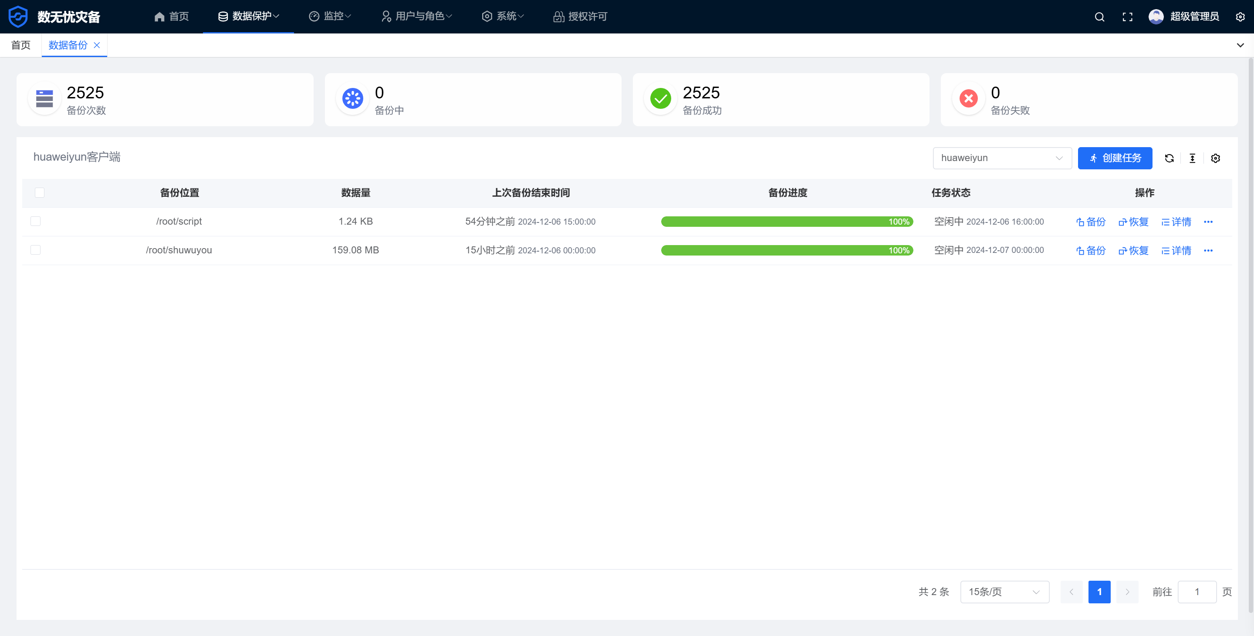The width and height of the screenshot is (1254, 636).
Task: Select the /root/script row checkbox
Action: [36, 222]
